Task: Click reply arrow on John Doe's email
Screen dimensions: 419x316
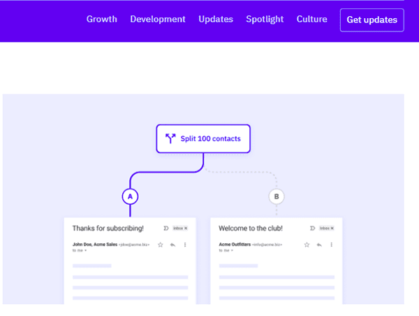Action: [x=172, y=245]
